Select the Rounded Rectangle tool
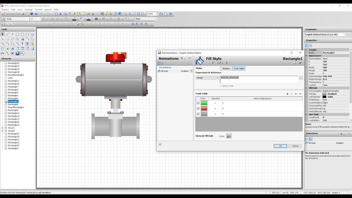 pos(22,34)
